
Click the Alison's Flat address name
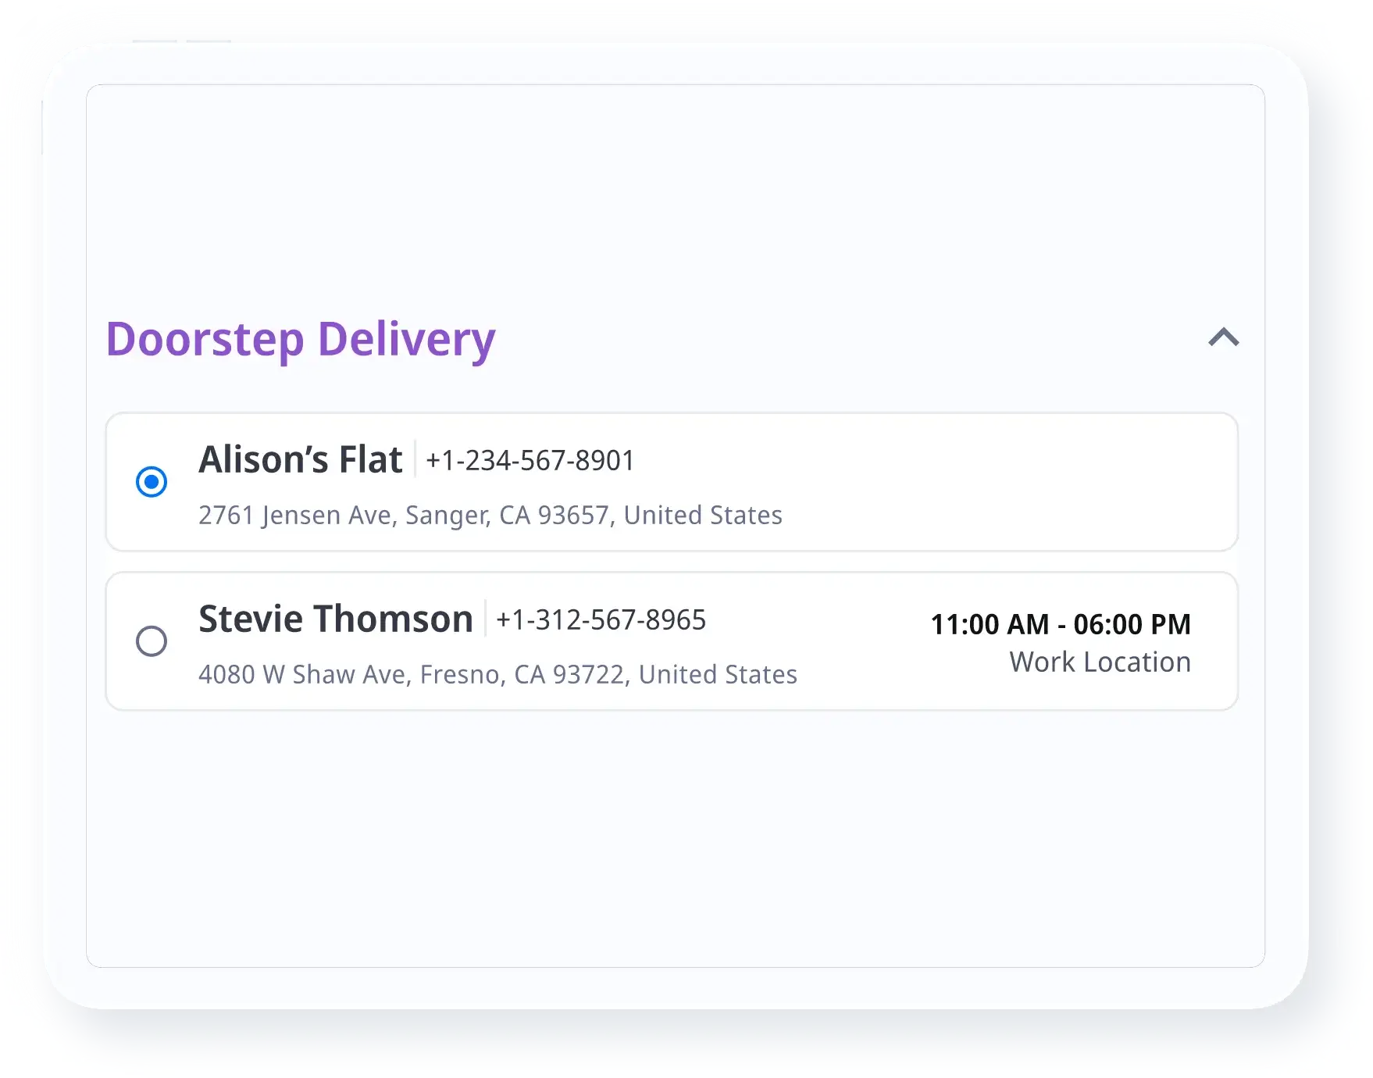tap(301, 459)
